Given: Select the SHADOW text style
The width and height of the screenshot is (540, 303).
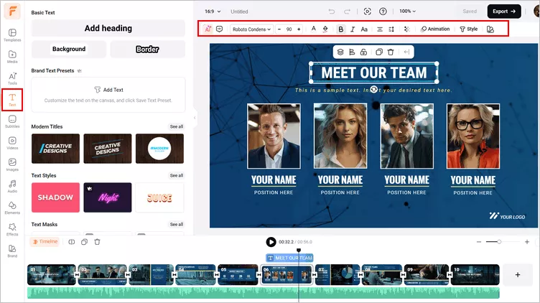Looking at the screenshot, I should 55,197.
